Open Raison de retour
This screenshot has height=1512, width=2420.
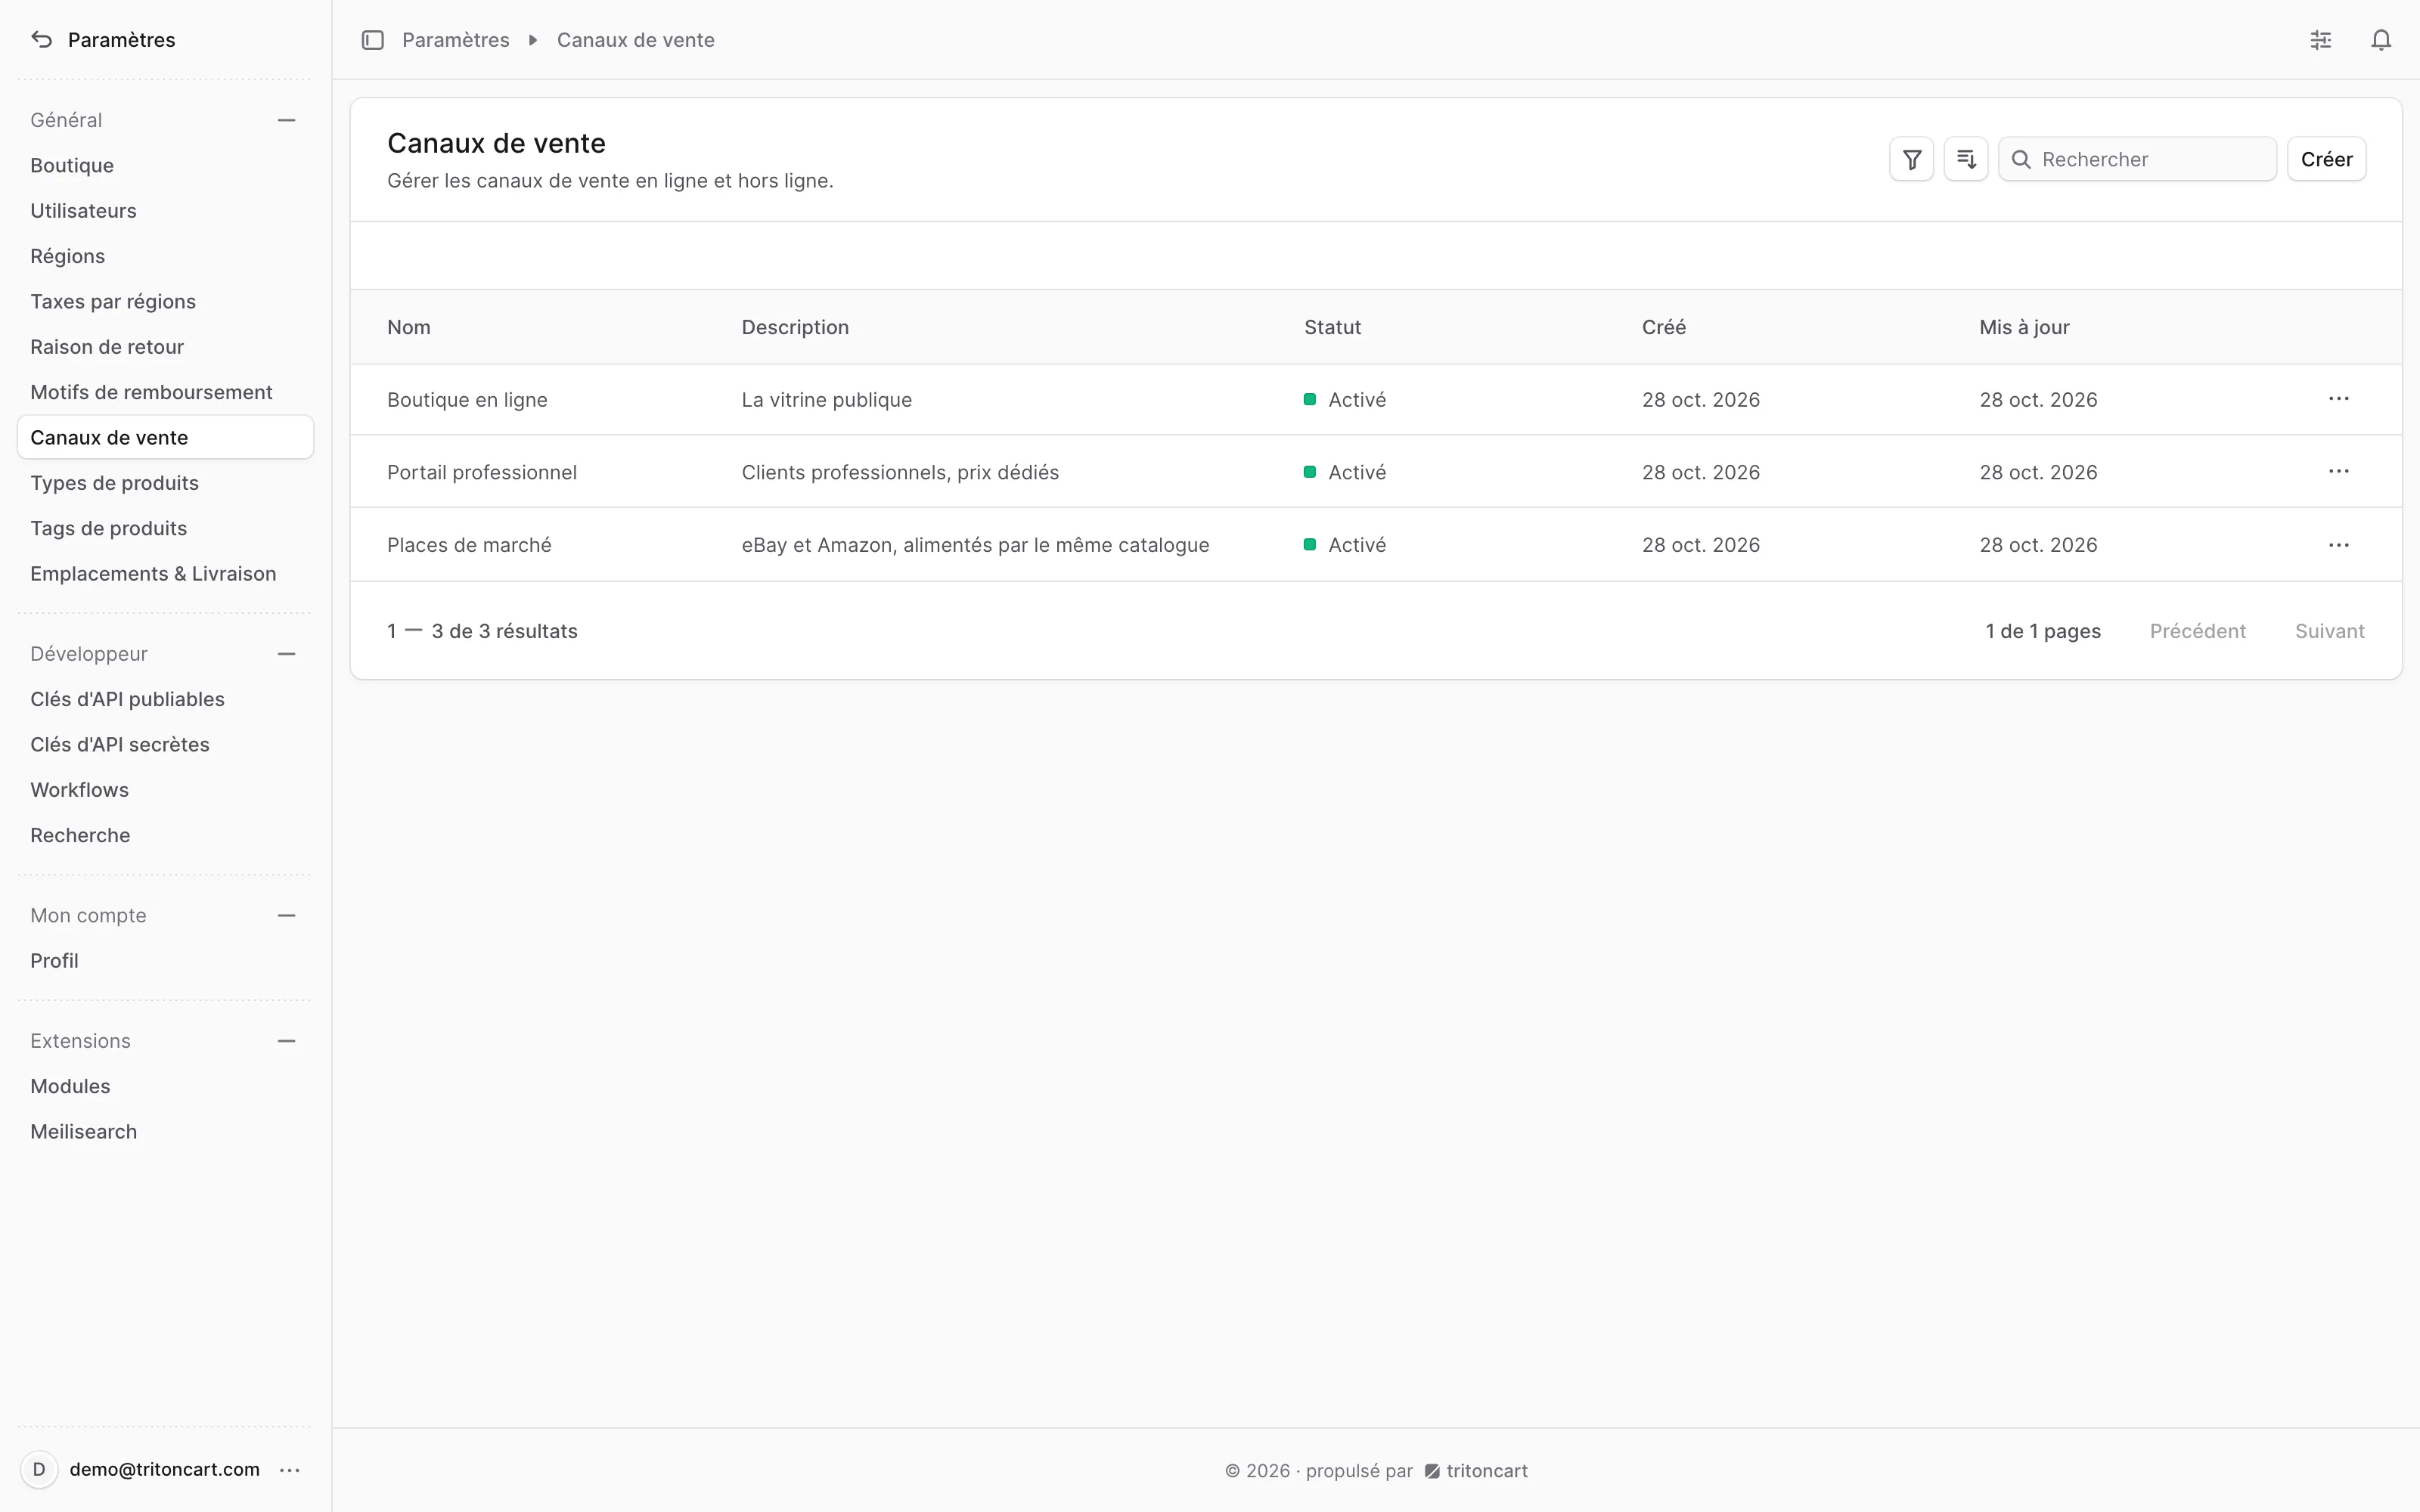click(x=165, y=347)
